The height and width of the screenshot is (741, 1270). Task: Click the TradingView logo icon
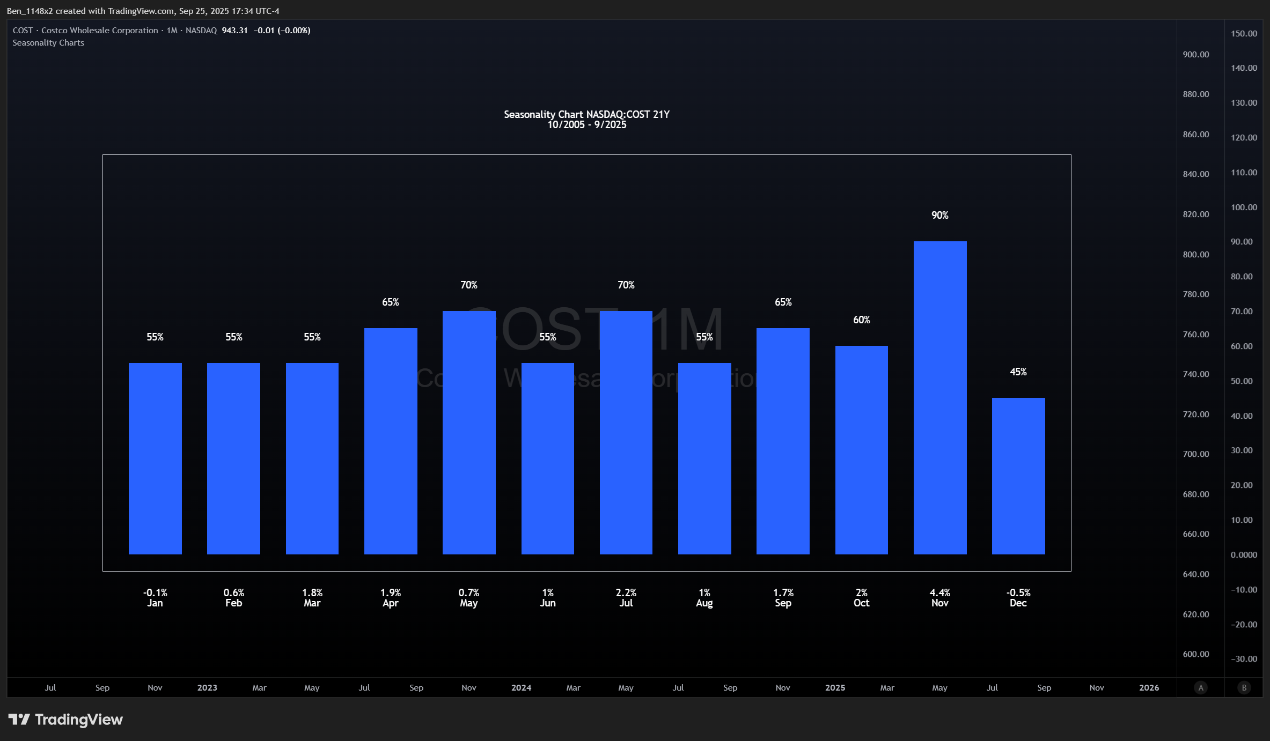(19, 719)
